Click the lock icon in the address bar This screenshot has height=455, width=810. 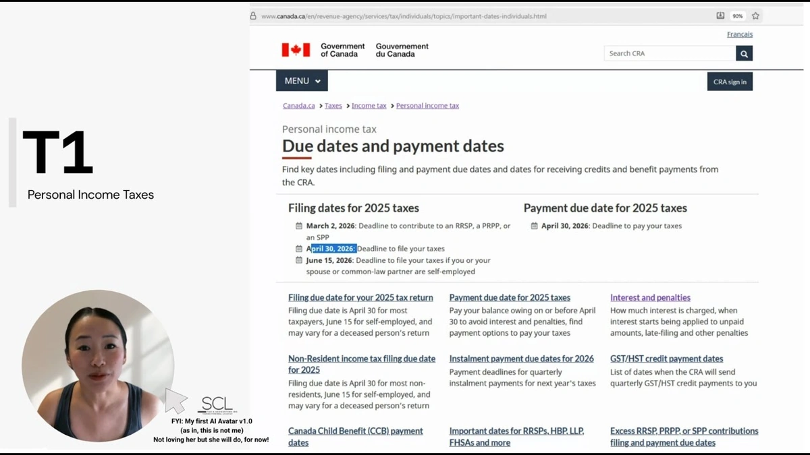tap(252, 15)
